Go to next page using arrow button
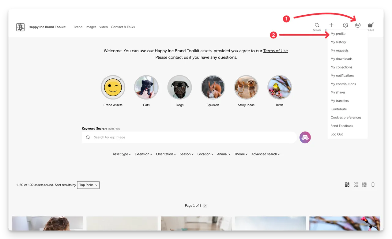Viewport: 392px width, 239px height. 205,206
